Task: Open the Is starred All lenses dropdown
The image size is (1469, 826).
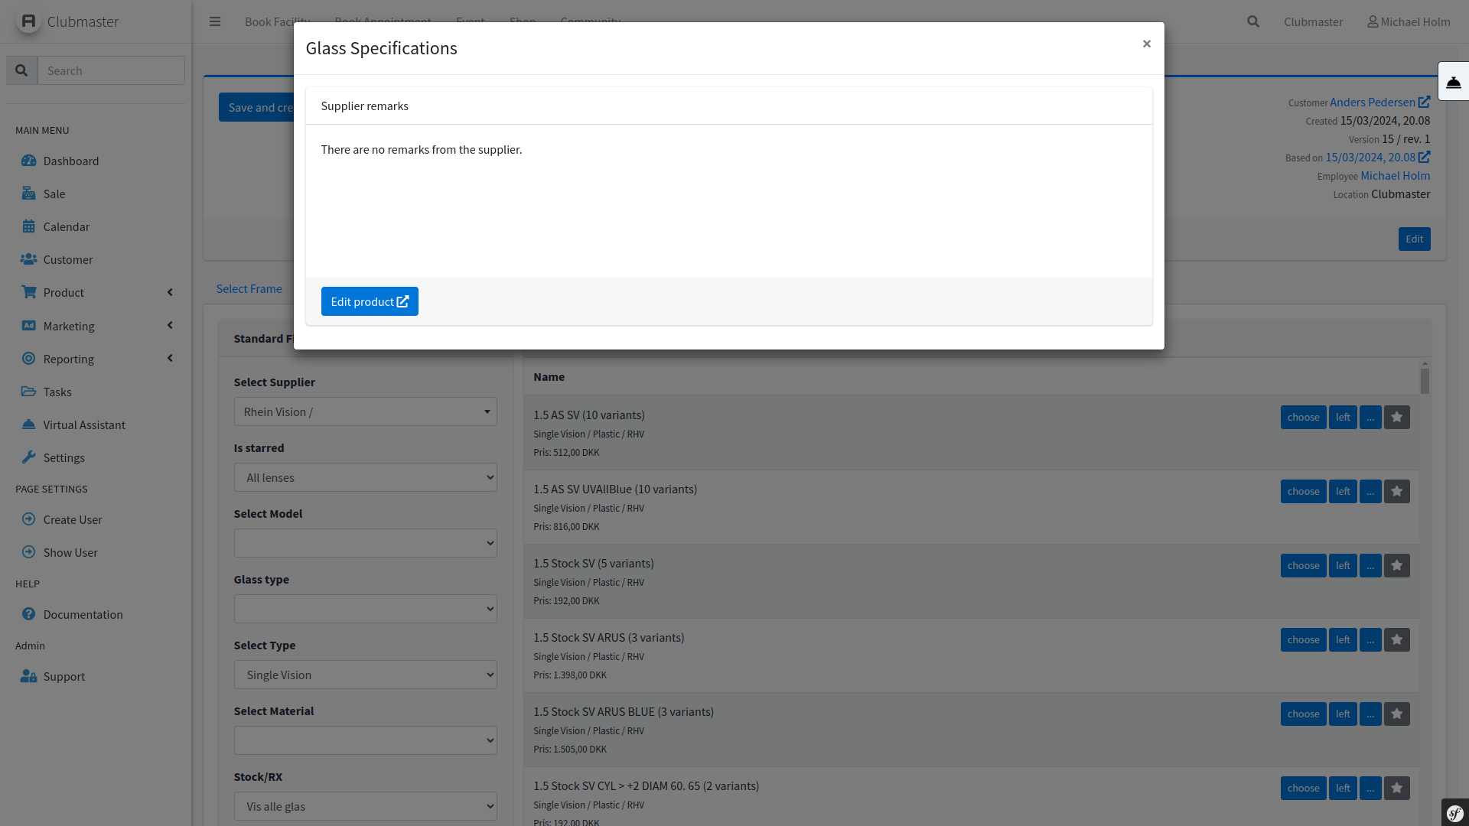Action: pyautogui.click(x=365, y=477)
